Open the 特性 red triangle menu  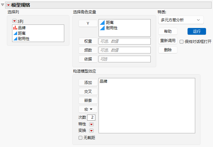coord(91,124)
